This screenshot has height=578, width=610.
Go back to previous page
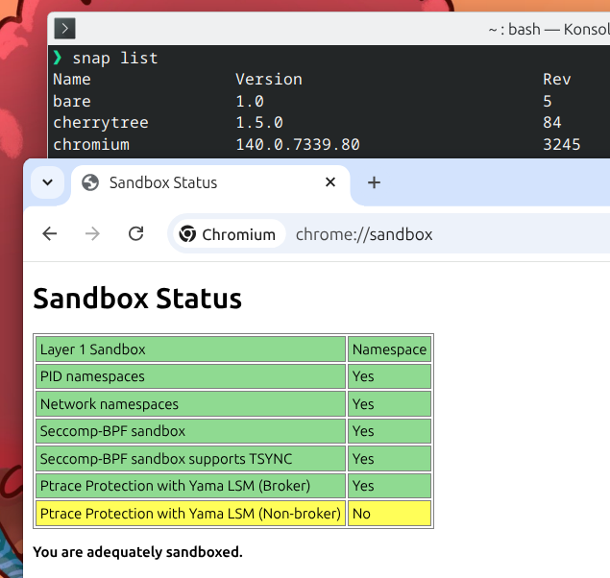coord(50,234)
